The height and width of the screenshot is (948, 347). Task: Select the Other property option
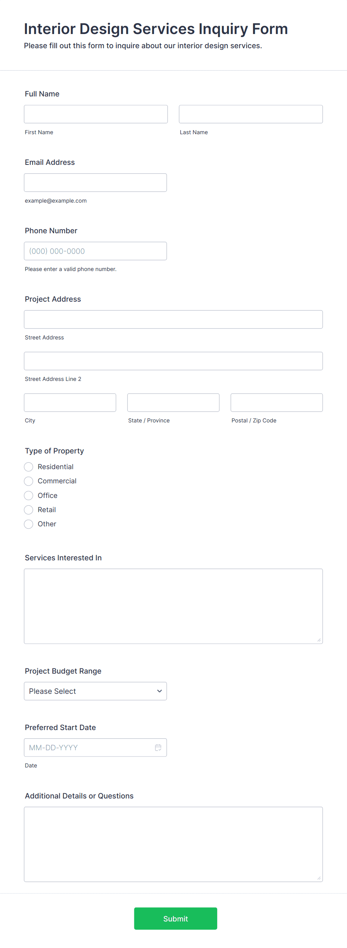(x=28, y=524)
